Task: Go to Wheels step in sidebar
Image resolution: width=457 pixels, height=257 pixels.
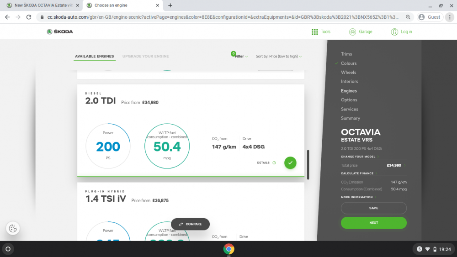Action: [348, 72]
